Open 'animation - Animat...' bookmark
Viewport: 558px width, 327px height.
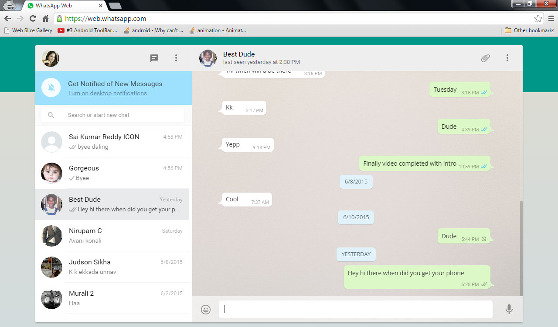pyautogui.click(x=218, y=30)
